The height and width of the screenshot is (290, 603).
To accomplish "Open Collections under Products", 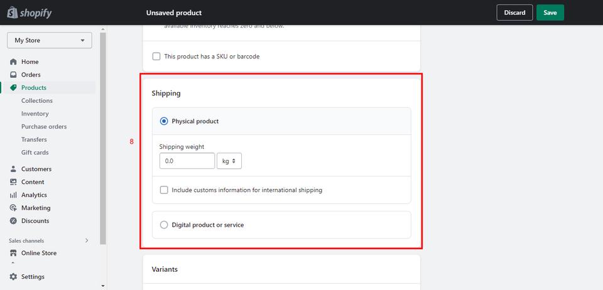I will [x=37, y=100].
